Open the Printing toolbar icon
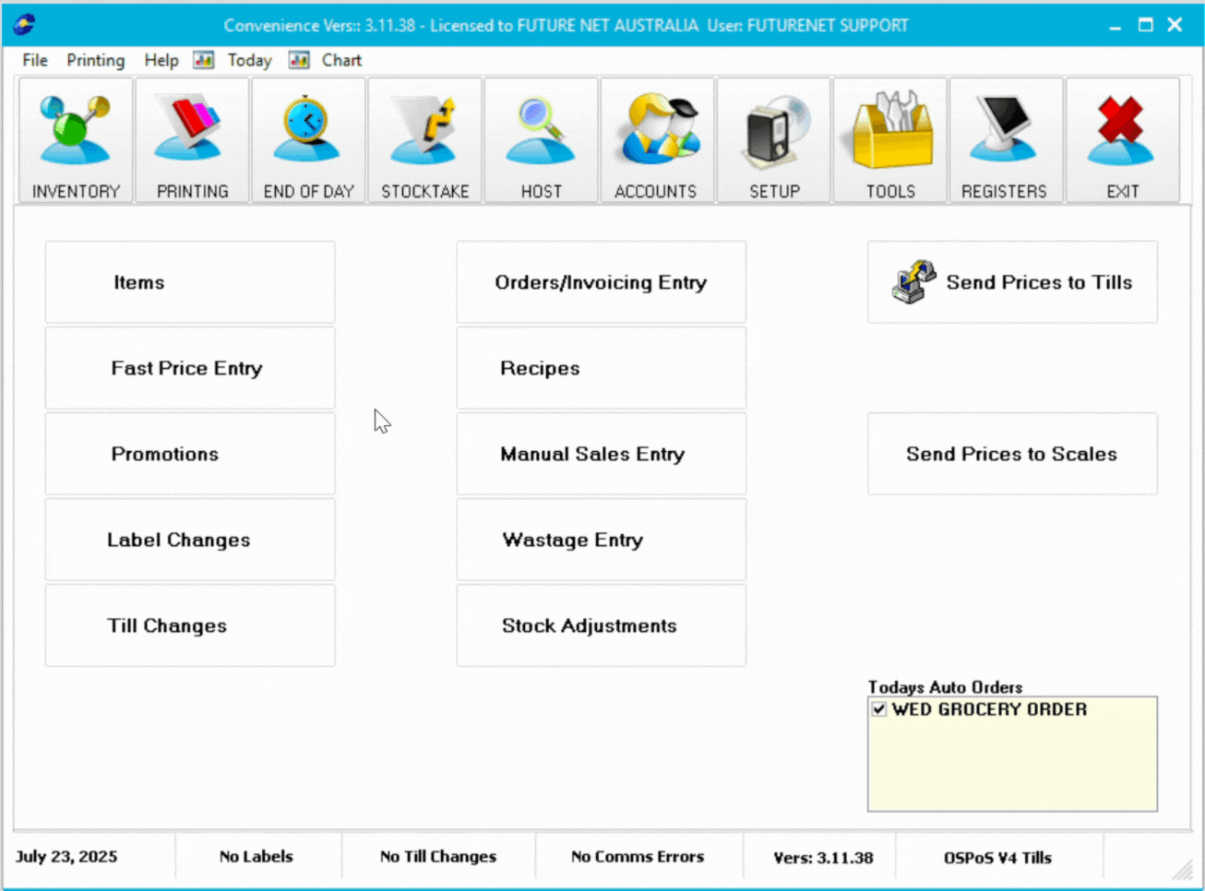 coord(192,140)
